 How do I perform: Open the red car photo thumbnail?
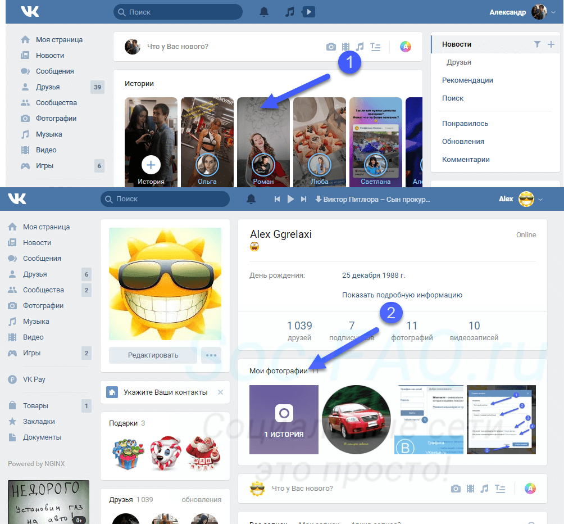357,419
